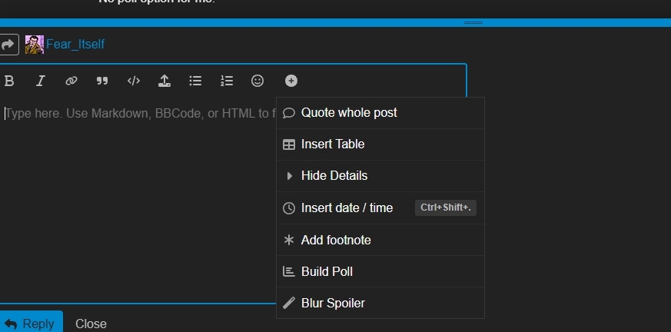Click the Reply button to submit post
Viewport: 671px width, 332px height.
(x=30, y=324)
